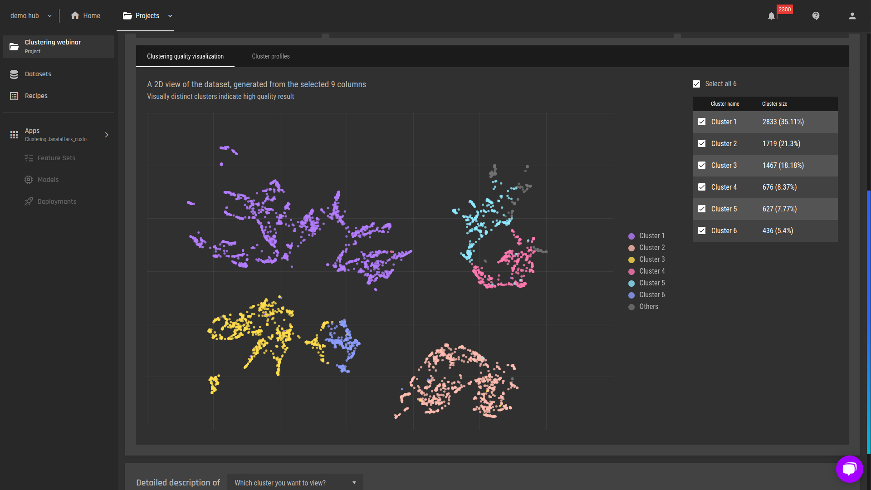Viewport: 871px width, 490px height.
Task: Click the Cluster size column header
Action: pos(774,104)
